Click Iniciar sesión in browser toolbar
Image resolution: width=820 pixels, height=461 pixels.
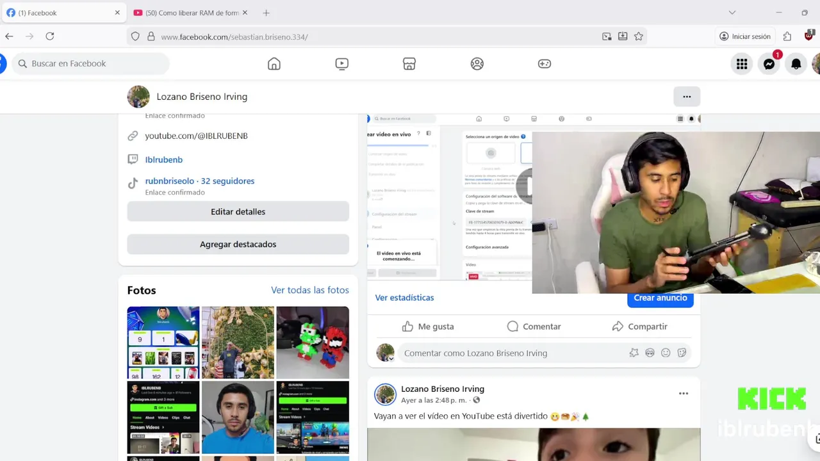[x=745, y=36]
